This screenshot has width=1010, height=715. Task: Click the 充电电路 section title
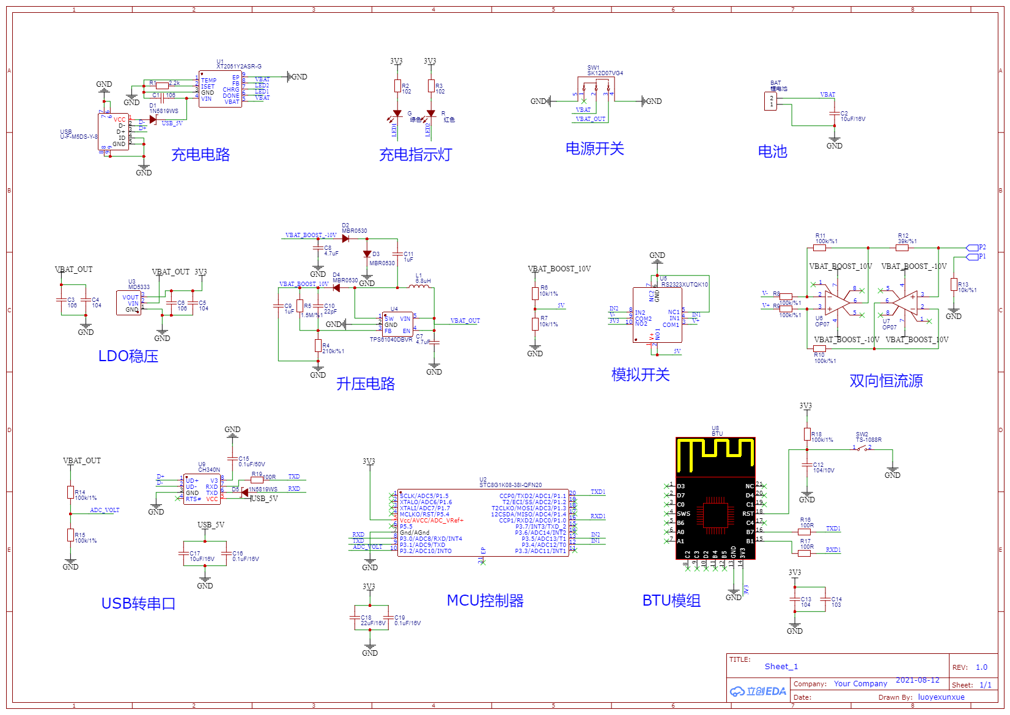[x=201, y=155]
